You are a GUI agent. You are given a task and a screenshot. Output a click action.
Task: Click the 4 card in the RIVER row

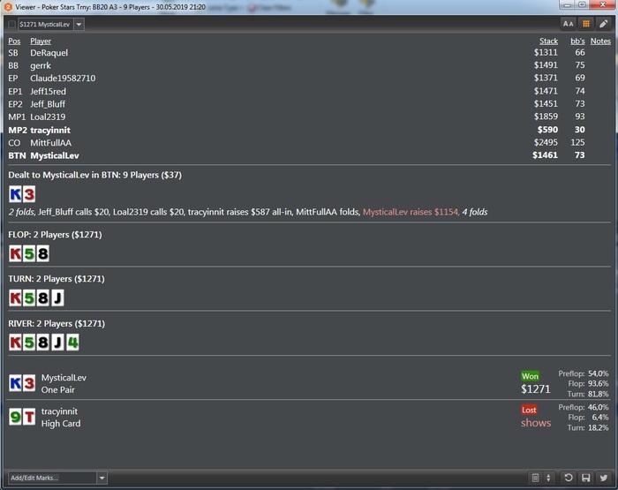click(x=72, y=343)
